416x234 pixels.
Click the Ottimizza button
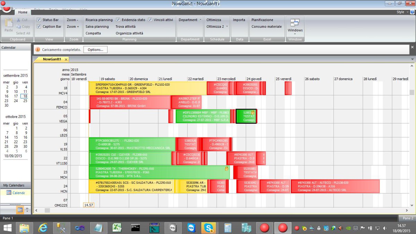(214, 20)
